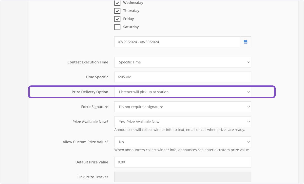Disable the Friday checkbox

tap(117, 19)
